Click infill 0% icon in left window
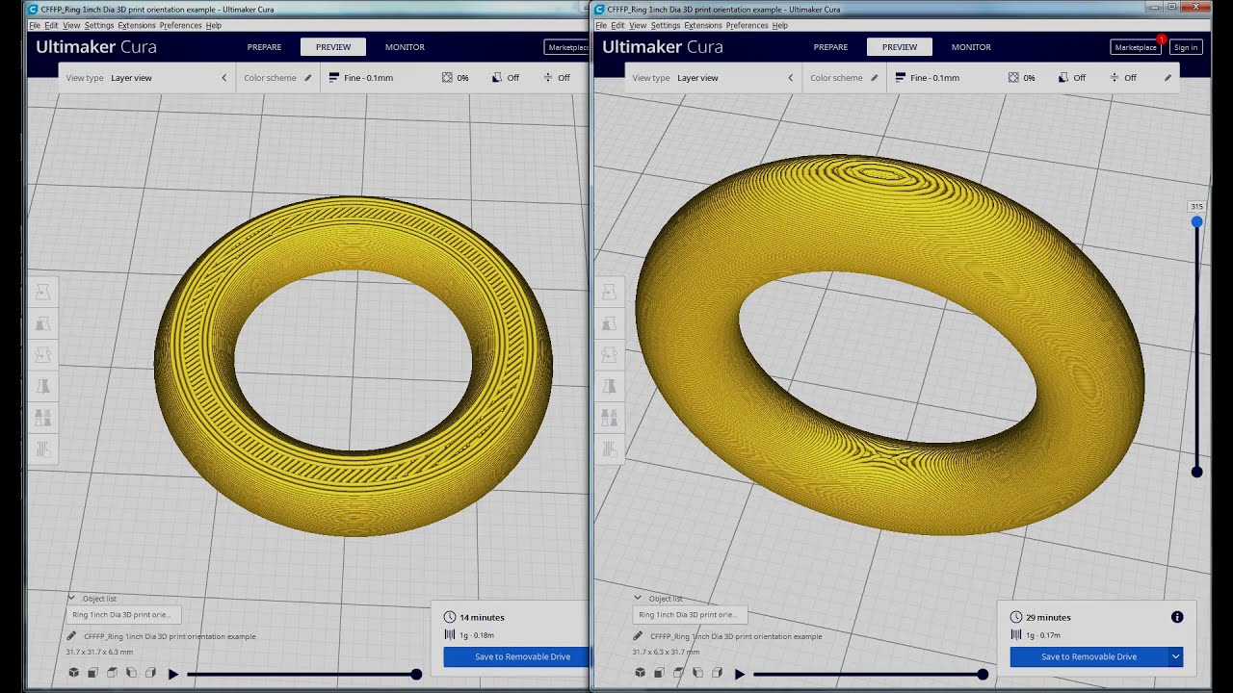Screen dimensions: 1233x693 pos(447,78)
